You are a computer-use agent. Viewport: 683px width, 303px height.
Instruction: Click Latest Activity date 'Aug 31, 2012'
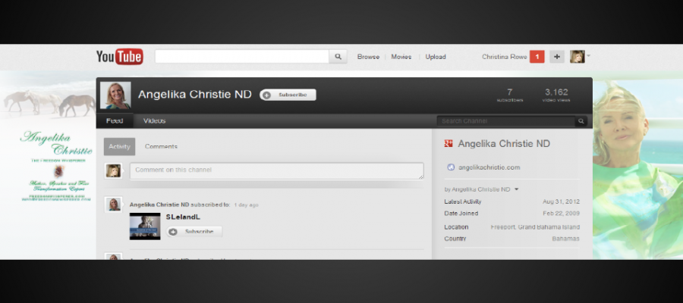(561, 201)
